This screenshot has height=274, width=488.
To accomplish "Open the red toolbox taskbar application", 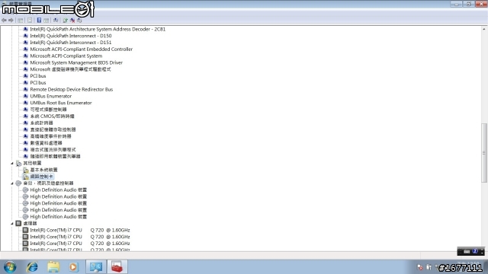I will (x=117, y=267).
